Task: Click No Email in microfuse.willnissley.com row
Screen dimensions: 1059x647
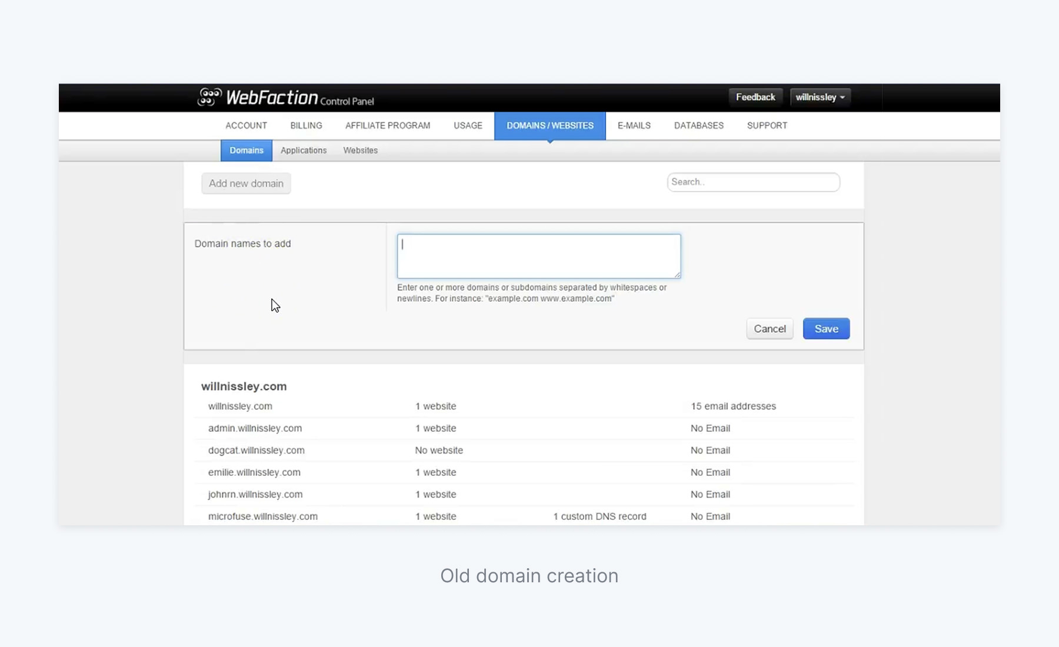Action: pyautogui.click(x=710, y=516)
